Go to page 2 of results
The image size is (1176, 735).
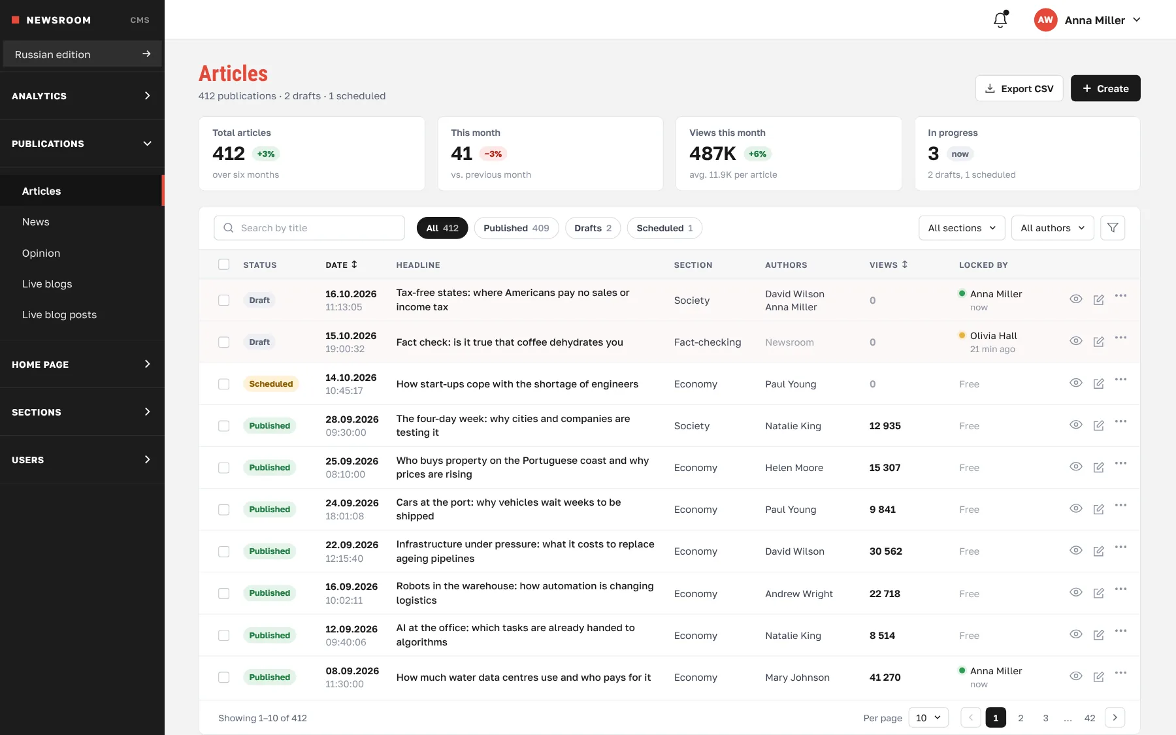[x=1021, y=717]
